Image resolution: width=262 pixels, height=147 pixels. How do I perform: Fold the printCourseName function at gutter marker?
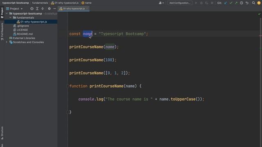[x=68, y=86]
